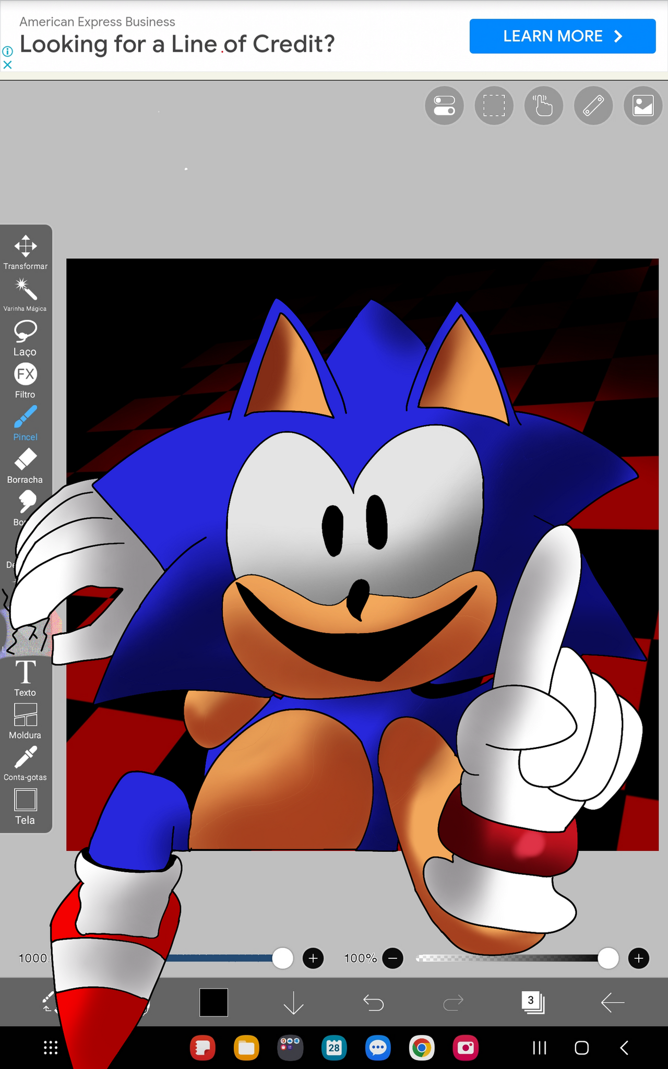Viewport: 668px width, 1069px height.
Task: Open the selection area tool
Action: click(x=494, y=105)
